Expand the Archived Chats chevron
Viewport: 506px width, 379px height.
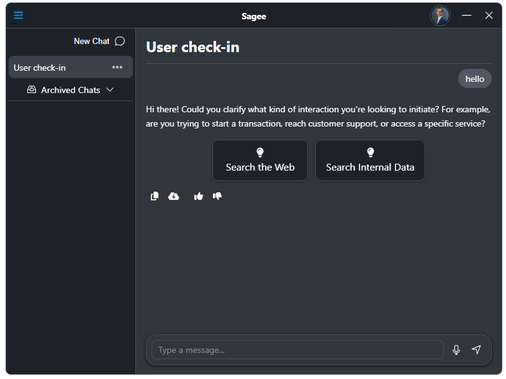tap(110, 89)
